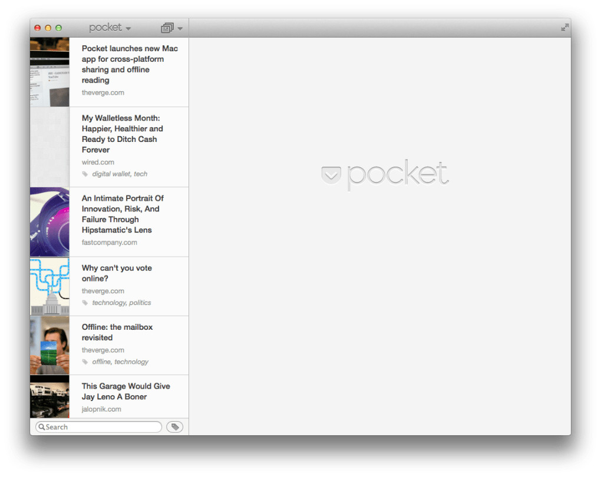Click theverge.com under vote online article
The height and width of the screenshot is (477, 601).
tap(103, 291)
